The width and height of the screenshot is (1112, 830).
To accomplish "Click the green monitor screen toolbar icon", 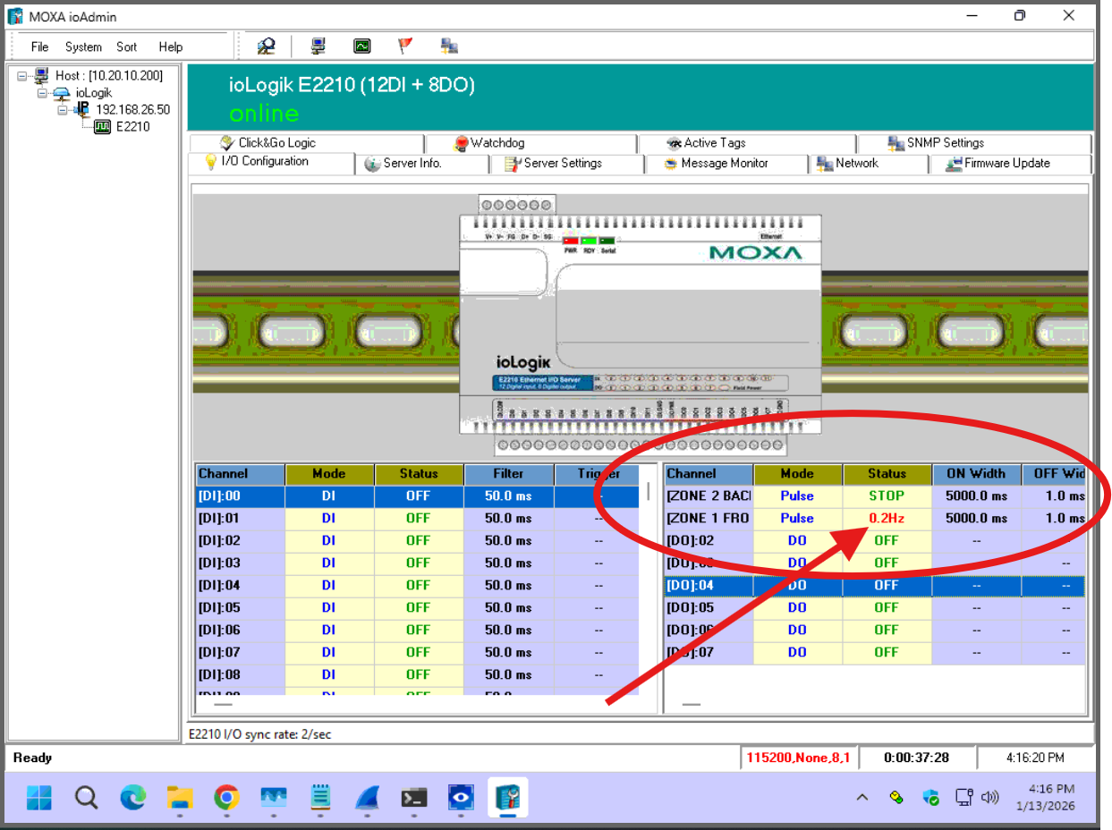I will 361,46.
